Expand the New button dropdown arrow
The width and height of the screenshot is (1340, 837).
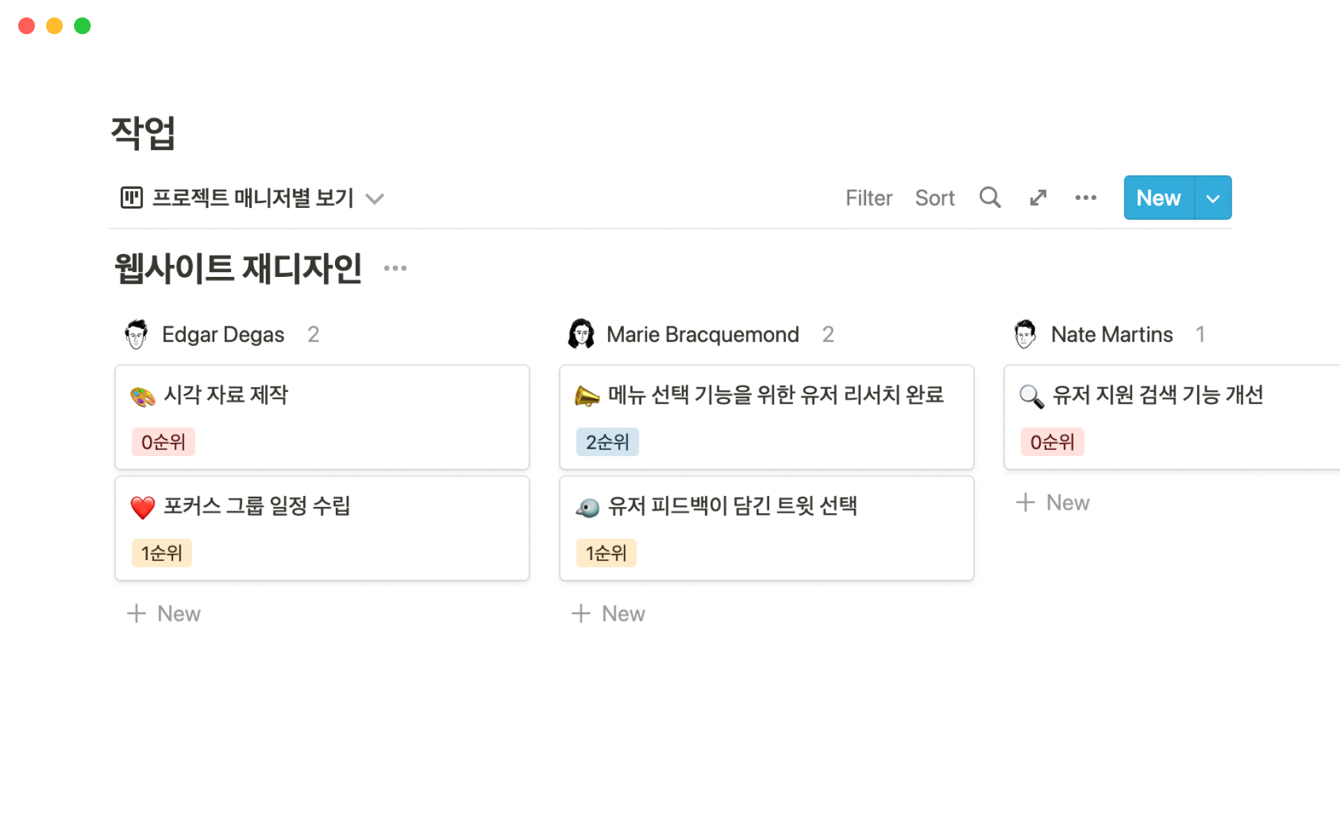click(1213, 197)
